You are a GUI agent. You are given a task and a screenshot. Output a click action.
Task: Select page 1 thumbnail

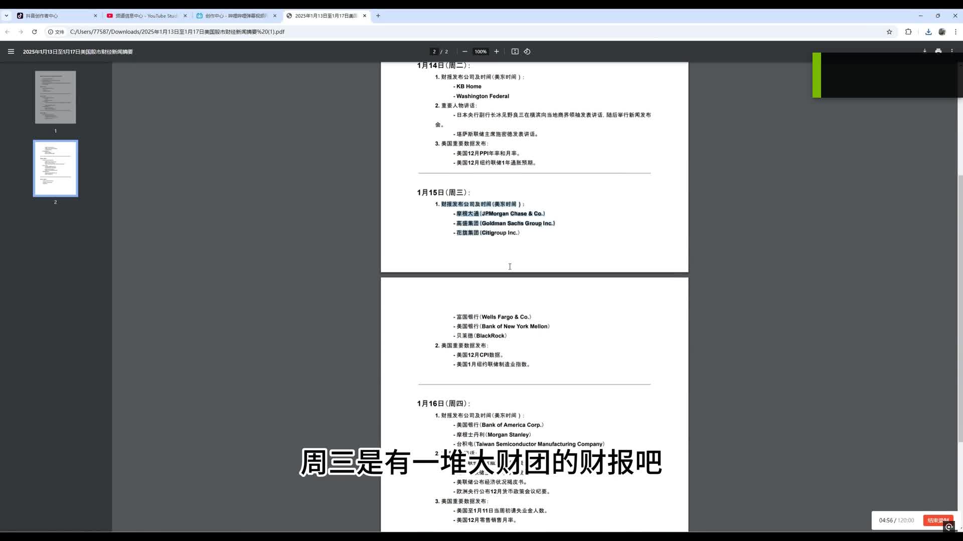(x=55, y=97)
